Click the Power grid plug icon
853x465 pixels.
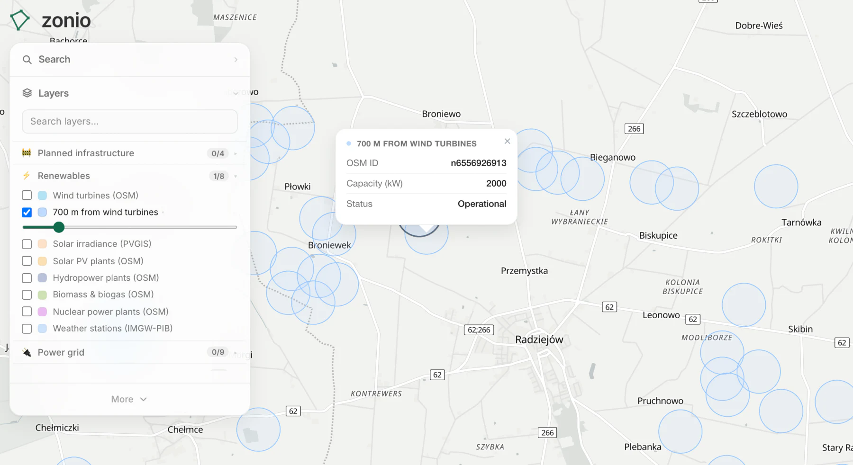[x=27, y=352]
